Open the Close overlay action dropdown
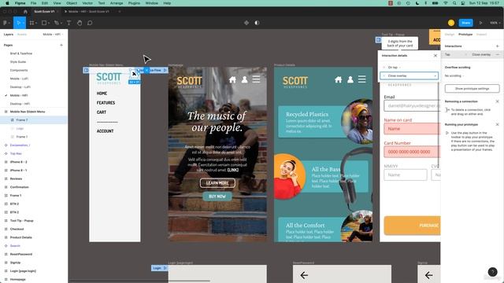Viewport: 504px width, 283px height. pos(409,75)
